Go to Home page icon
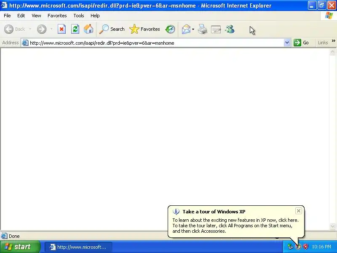Image resolution: width=337 pixels, height=253 pixels. pyautogui.click(x=88, y=29)
